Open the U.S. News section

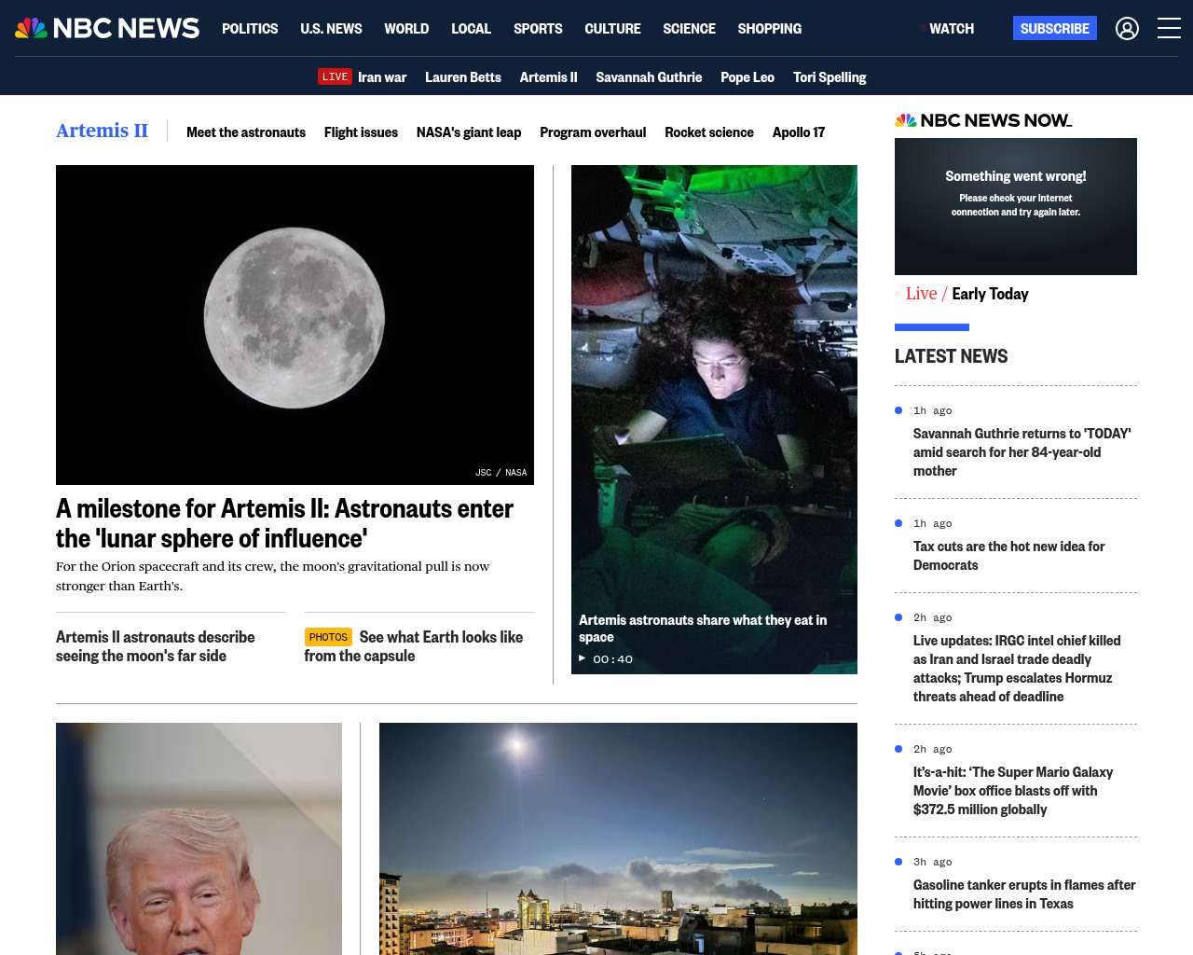coord(331,29)
